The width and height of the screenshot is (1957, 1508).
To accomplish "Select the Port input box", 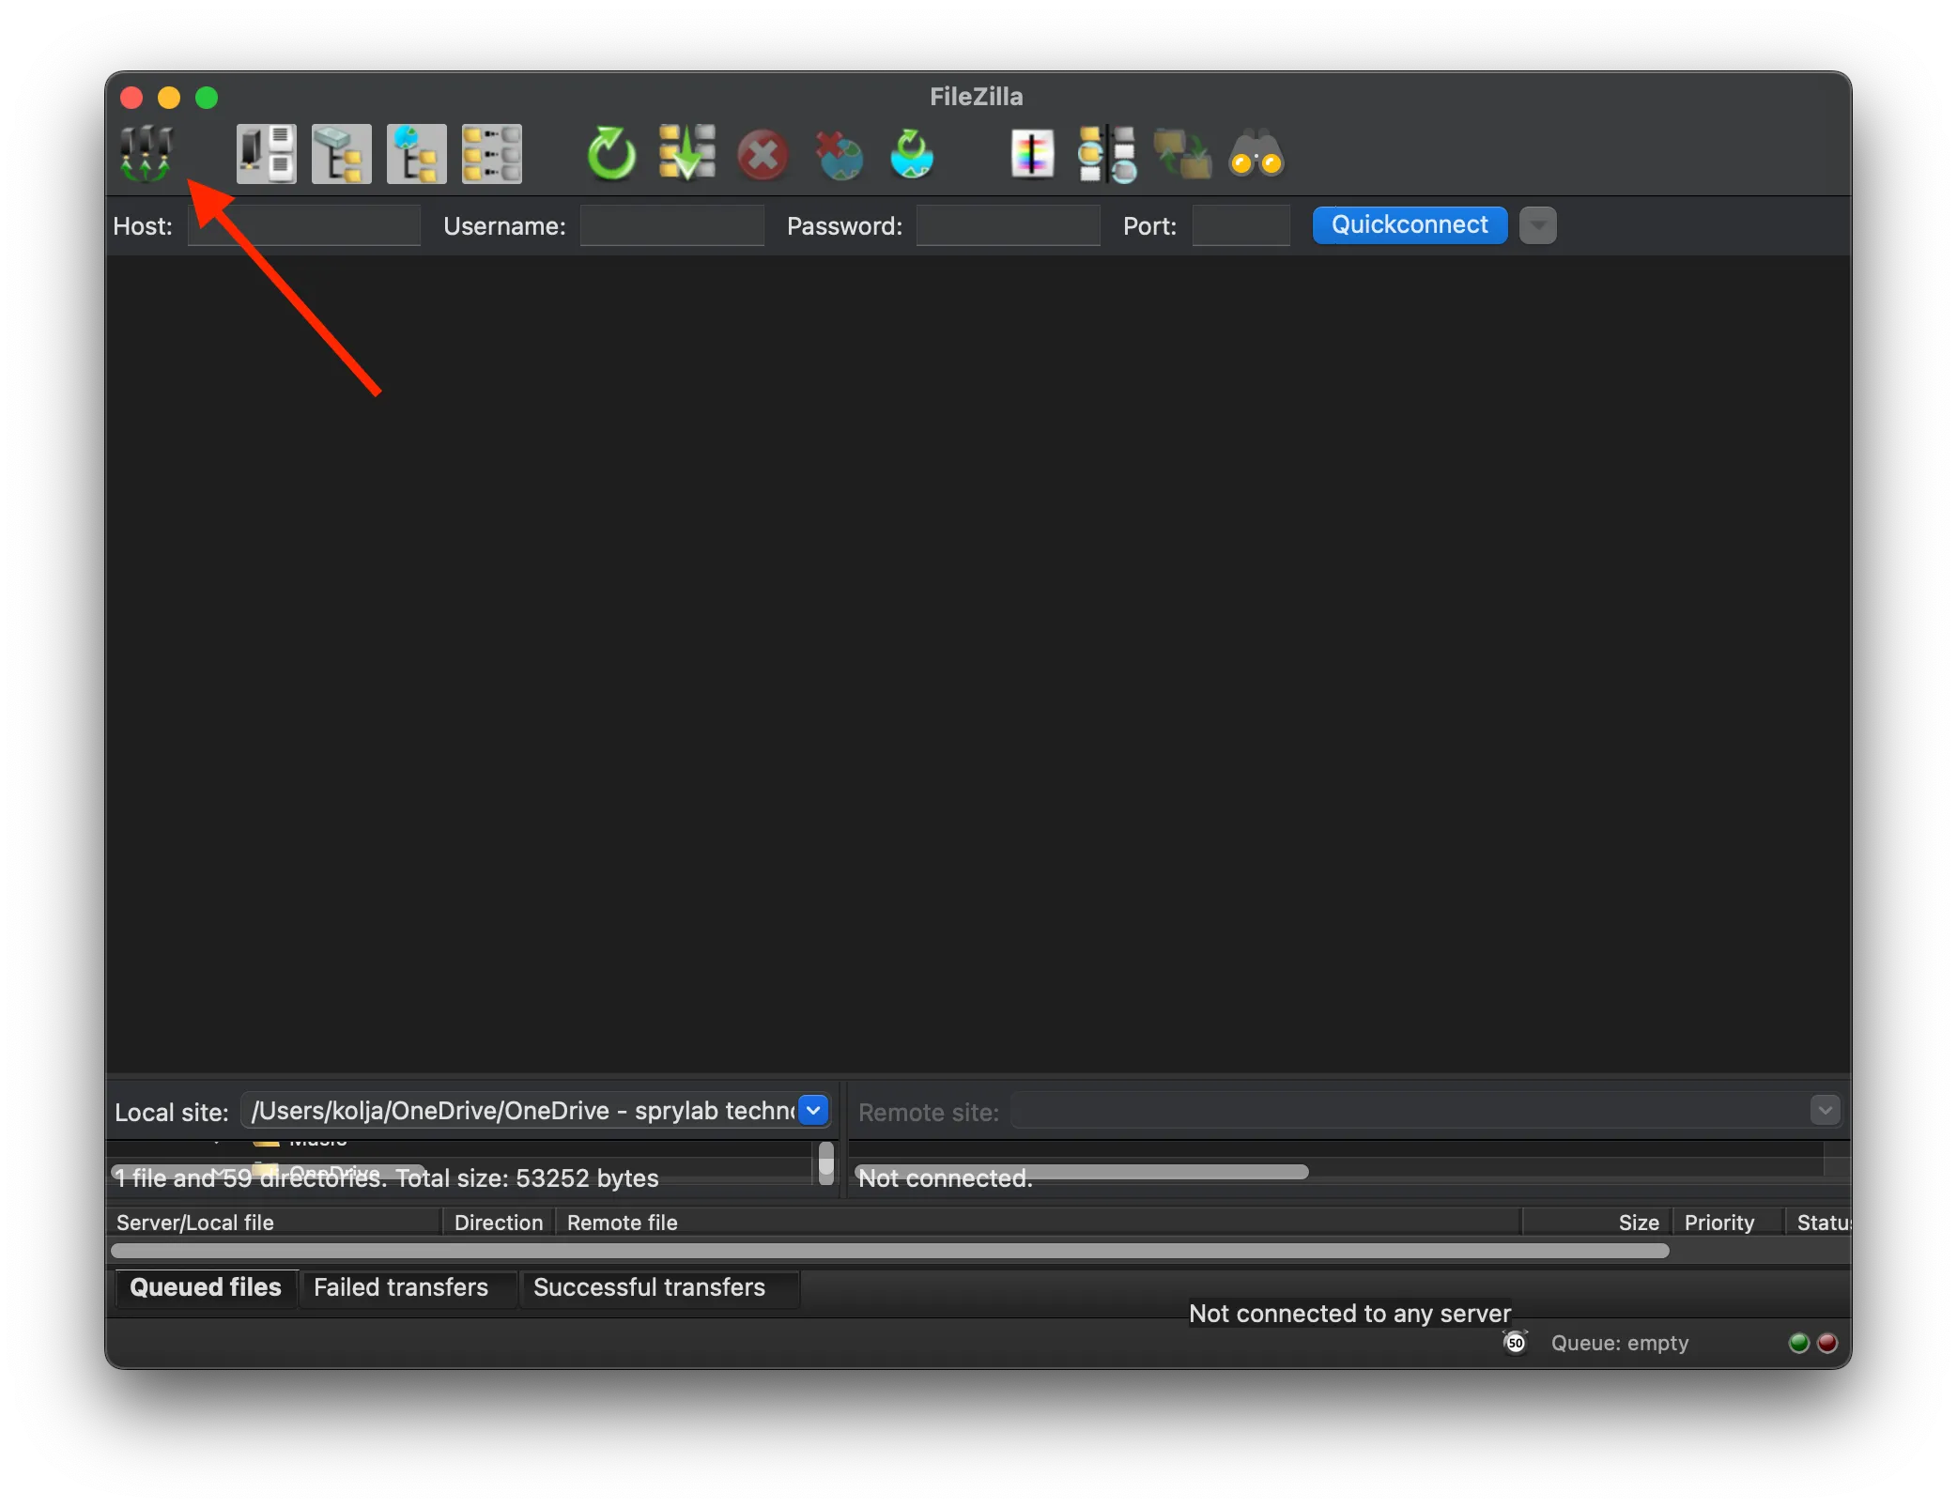I will point(1241,226).
